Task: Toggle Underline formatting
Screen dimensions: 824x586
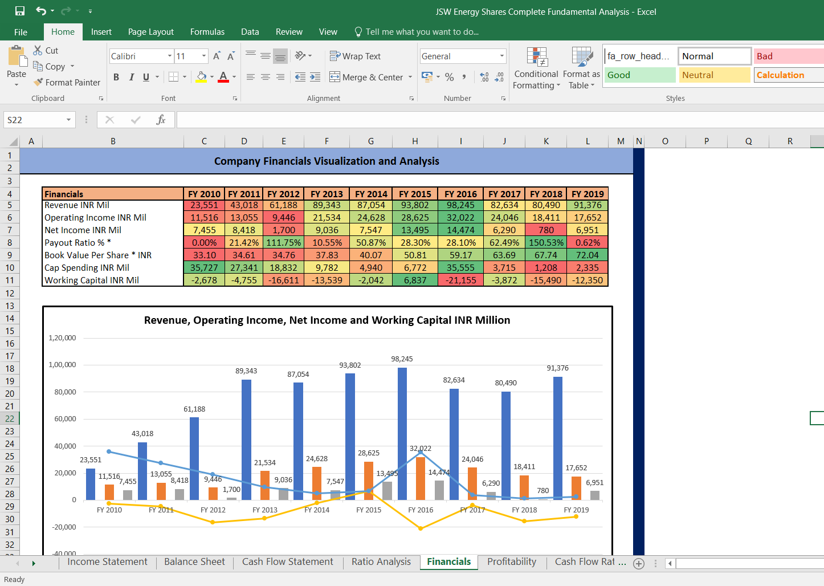Action: pos(146,77)
